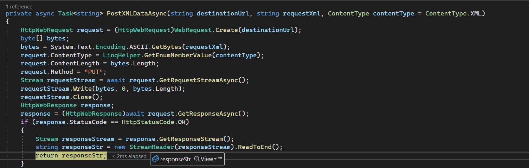Click "byte[] bytes;" declaration
529x168 pixels.
pos(45,38)
